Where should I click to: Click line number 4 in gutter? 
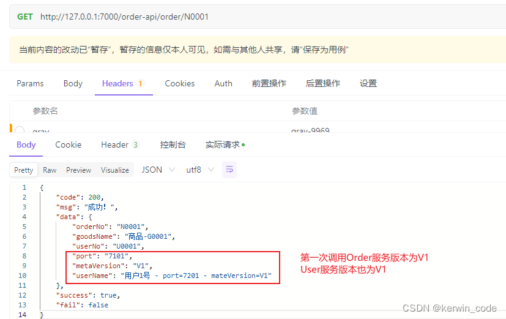[x=24, y=217]
